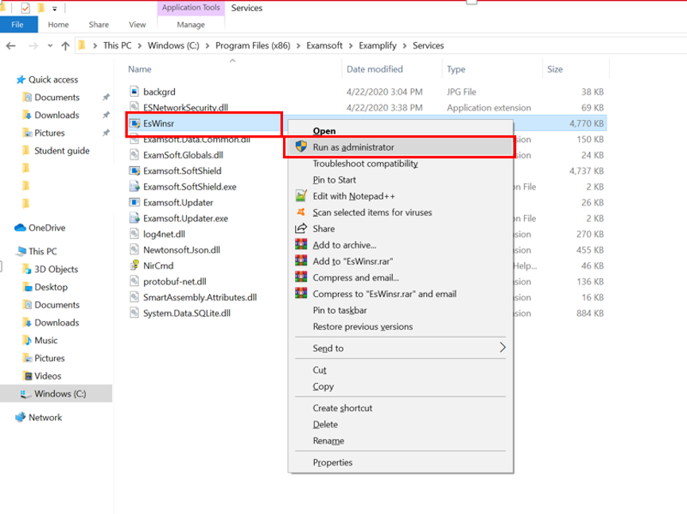
Task: Open the Videos folder icon
Action: pos(28,376)
